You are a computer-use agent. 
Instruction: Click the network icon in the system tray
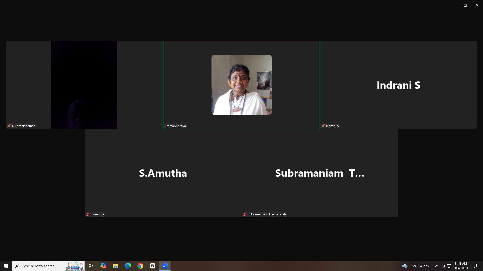pyautogui.click(x=449, y=266)
